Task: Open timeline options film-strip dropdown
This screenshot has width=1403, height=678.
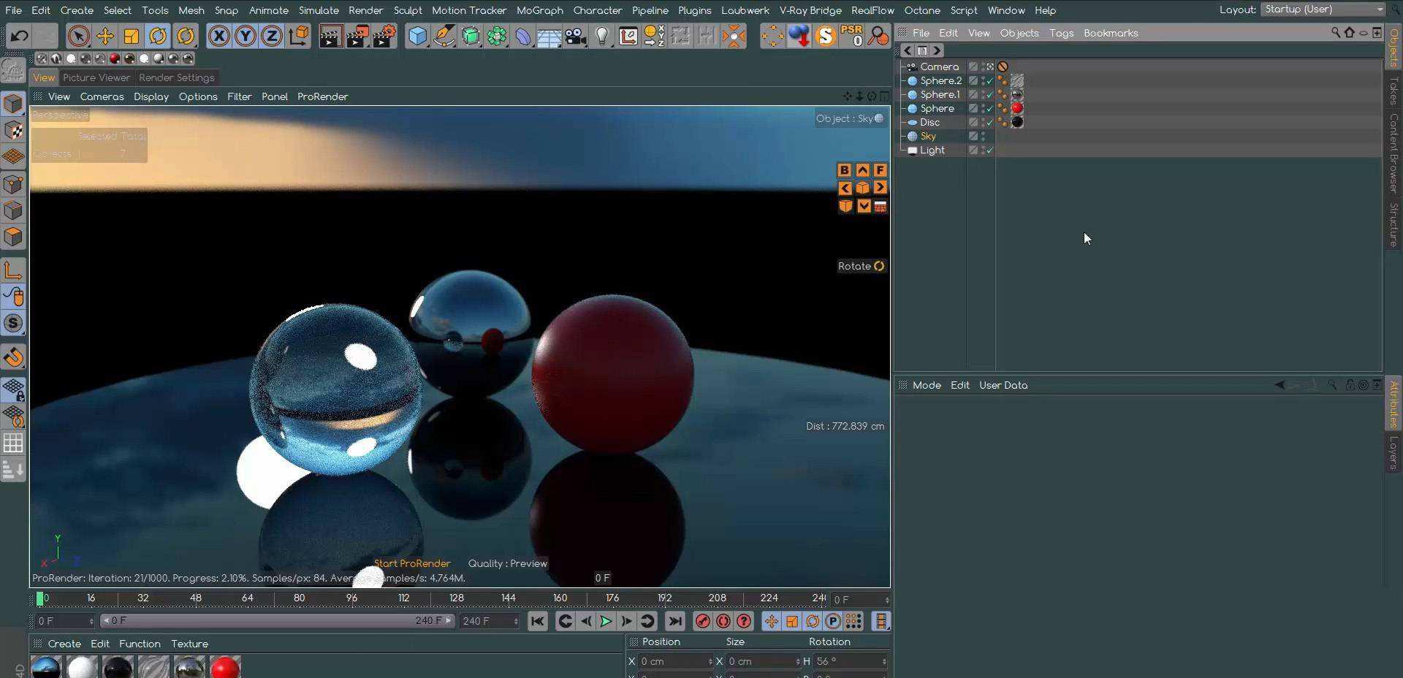Action: (881, 621)
